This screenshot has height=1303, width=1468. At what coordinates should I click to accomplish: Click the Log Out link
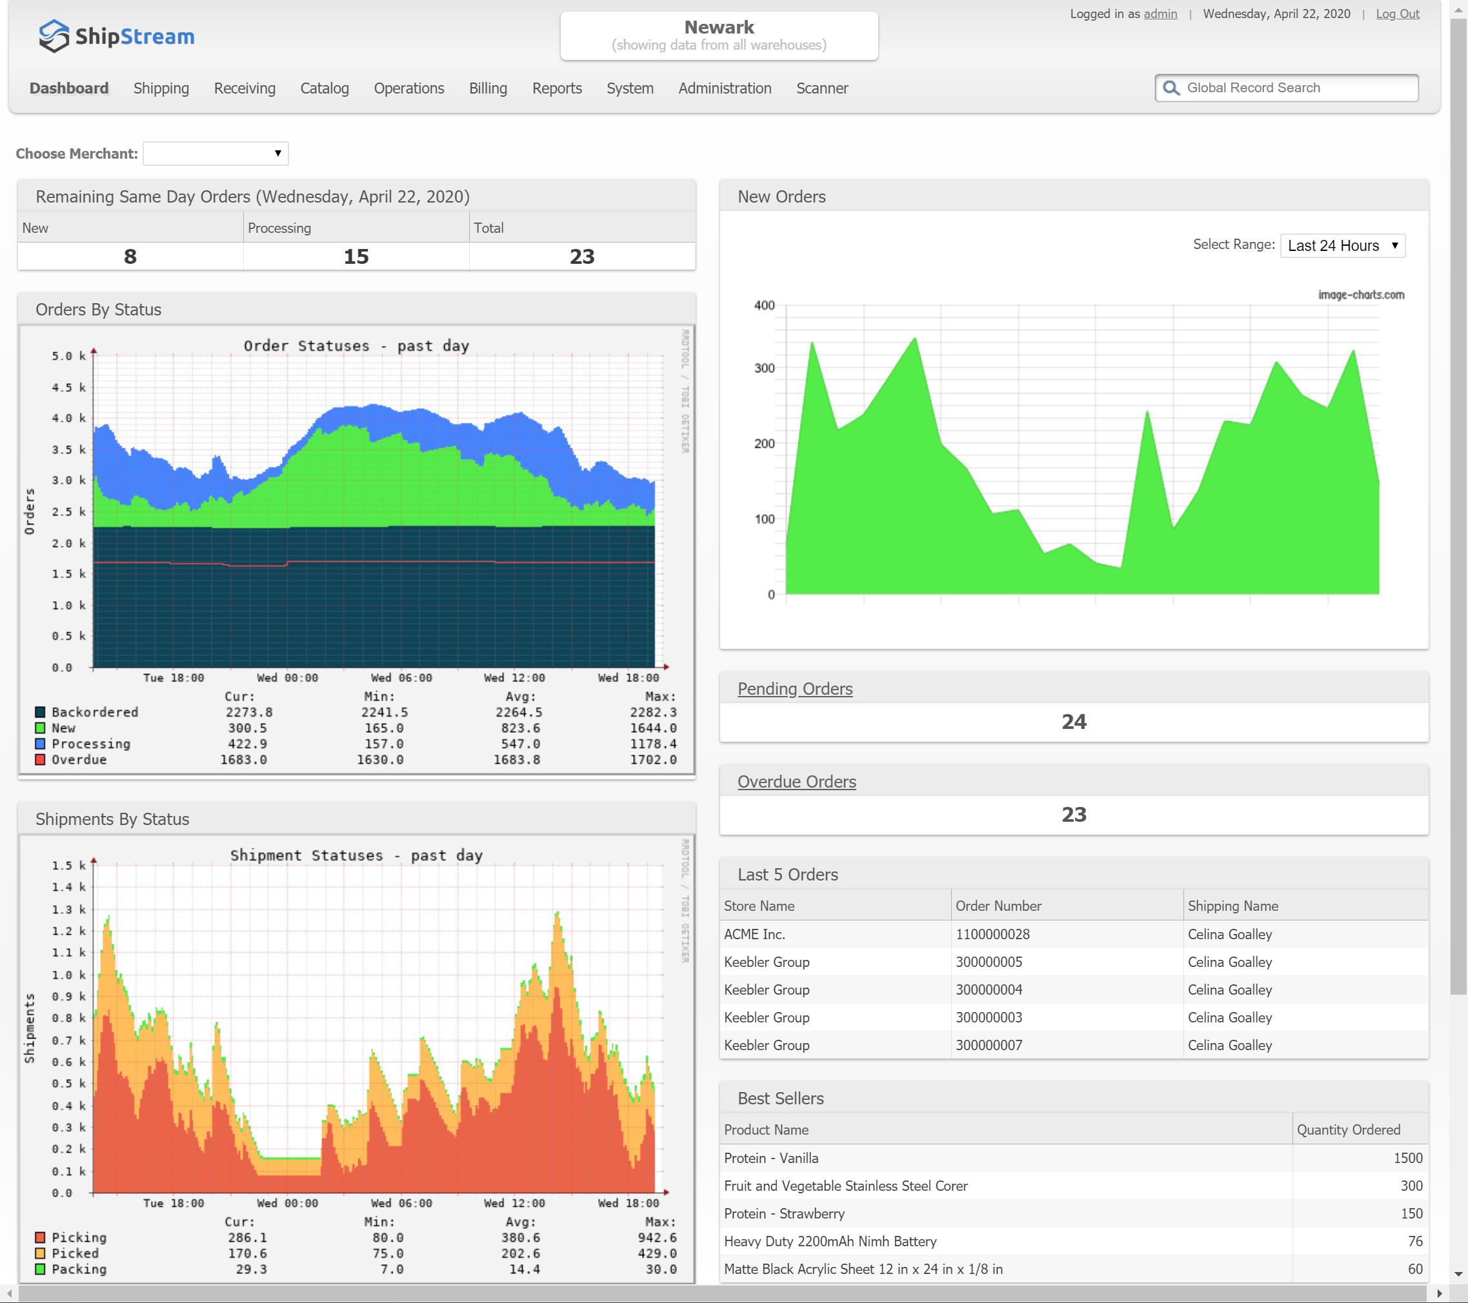(x=1397, y=14)
